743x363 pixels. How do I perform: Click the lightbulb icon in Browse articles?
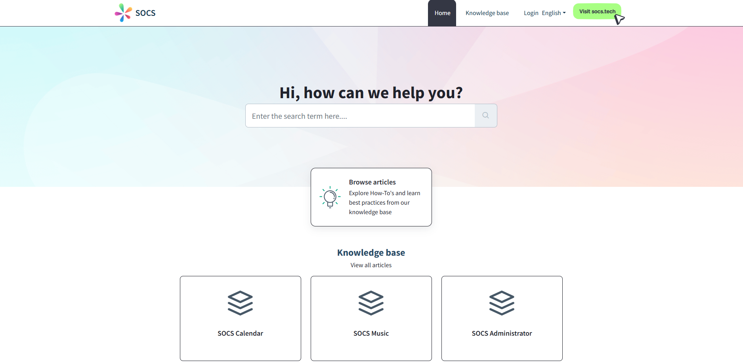point(330,197)
